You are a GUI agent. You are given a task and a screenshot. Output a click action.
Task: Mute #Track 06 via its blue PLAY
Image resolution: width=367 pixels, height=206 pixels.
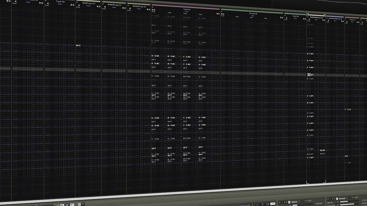coord(253,16)
